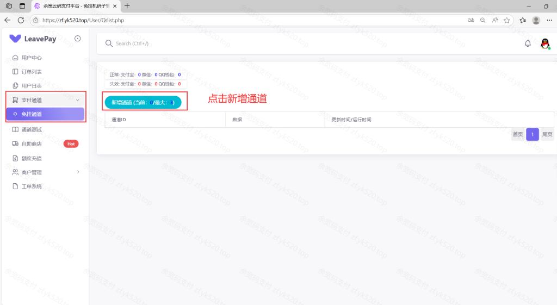This screenshot has height=305, width=557.
Task: Open the 额度充值 page
Action: click(x=32, y=158)
